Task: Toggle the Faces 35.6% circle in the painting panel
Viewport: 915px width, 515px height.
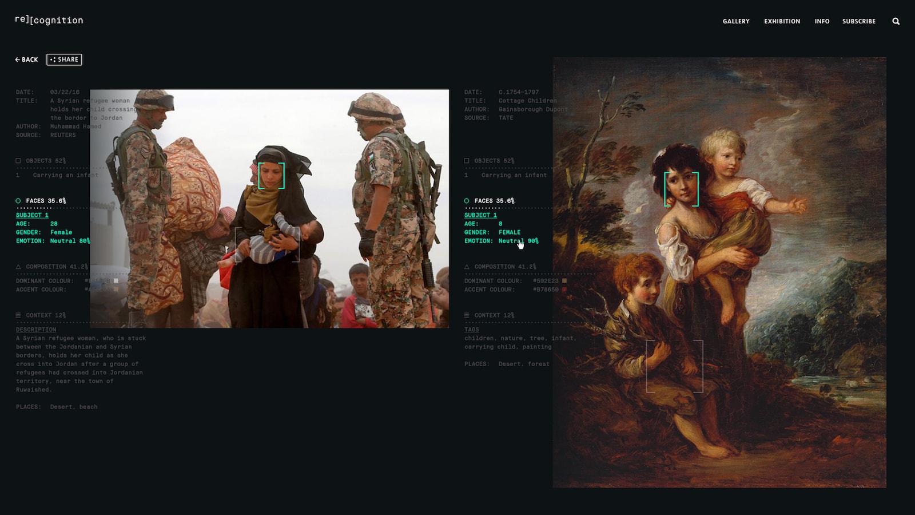Action: 467,201
